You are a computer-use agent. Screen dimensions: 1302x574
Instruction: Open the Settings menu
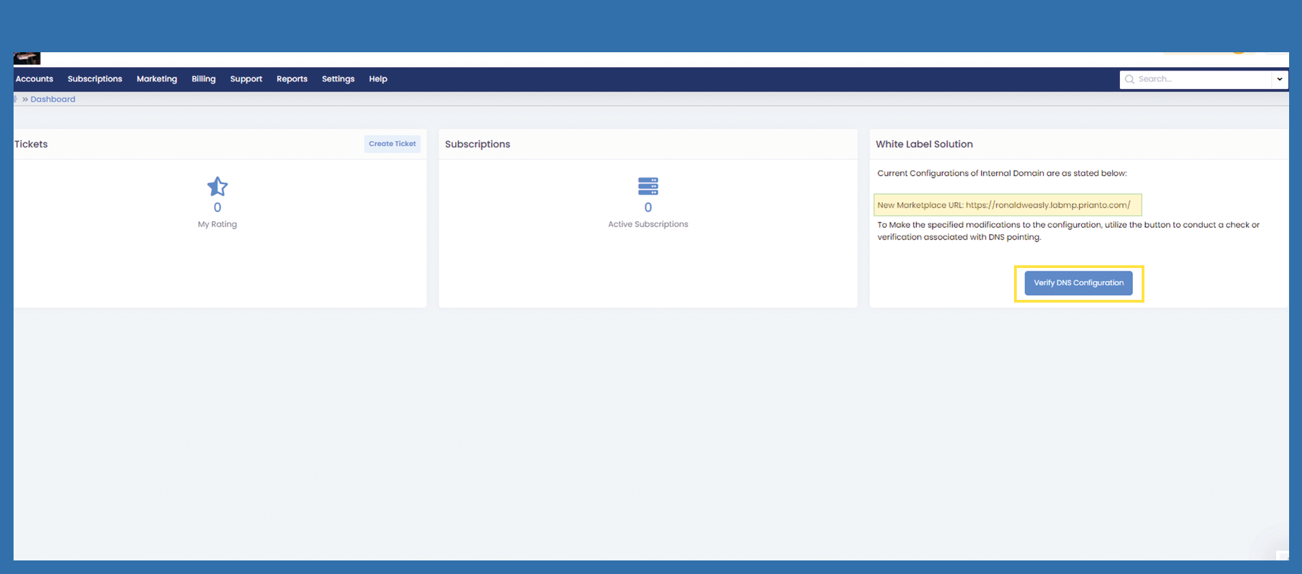pos(338,79)
